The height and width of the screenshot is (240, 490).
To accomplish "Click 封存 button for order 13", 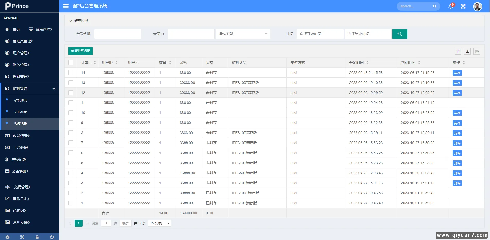I will point(457,83).
